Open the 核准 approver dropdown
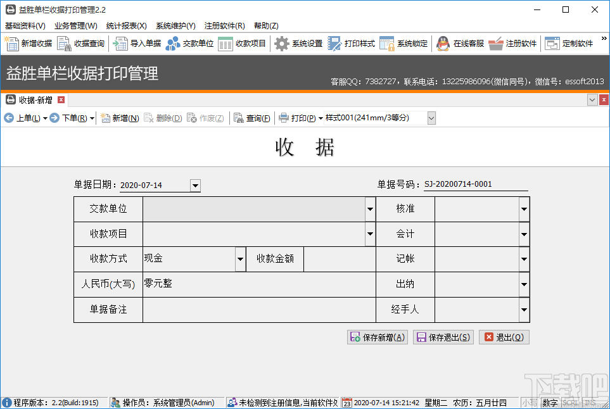The image size is (610, 409). 524,208
